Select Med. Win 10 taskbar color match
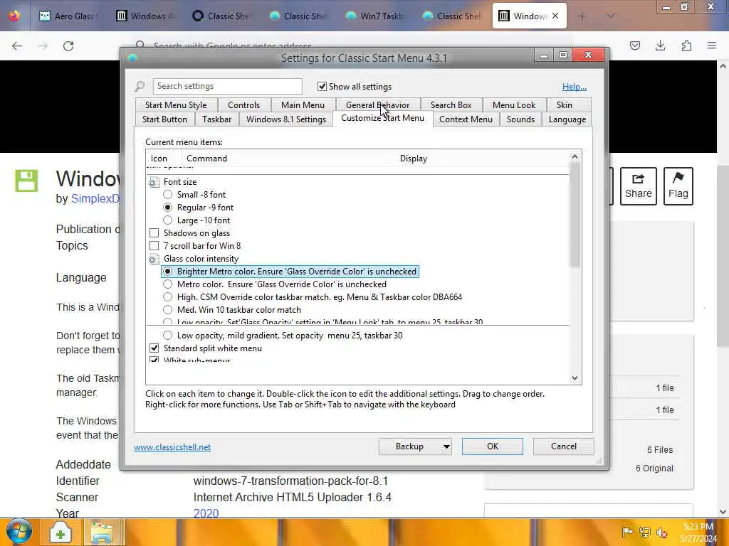This screenshot has height=546, width=729. pos(168,310)
